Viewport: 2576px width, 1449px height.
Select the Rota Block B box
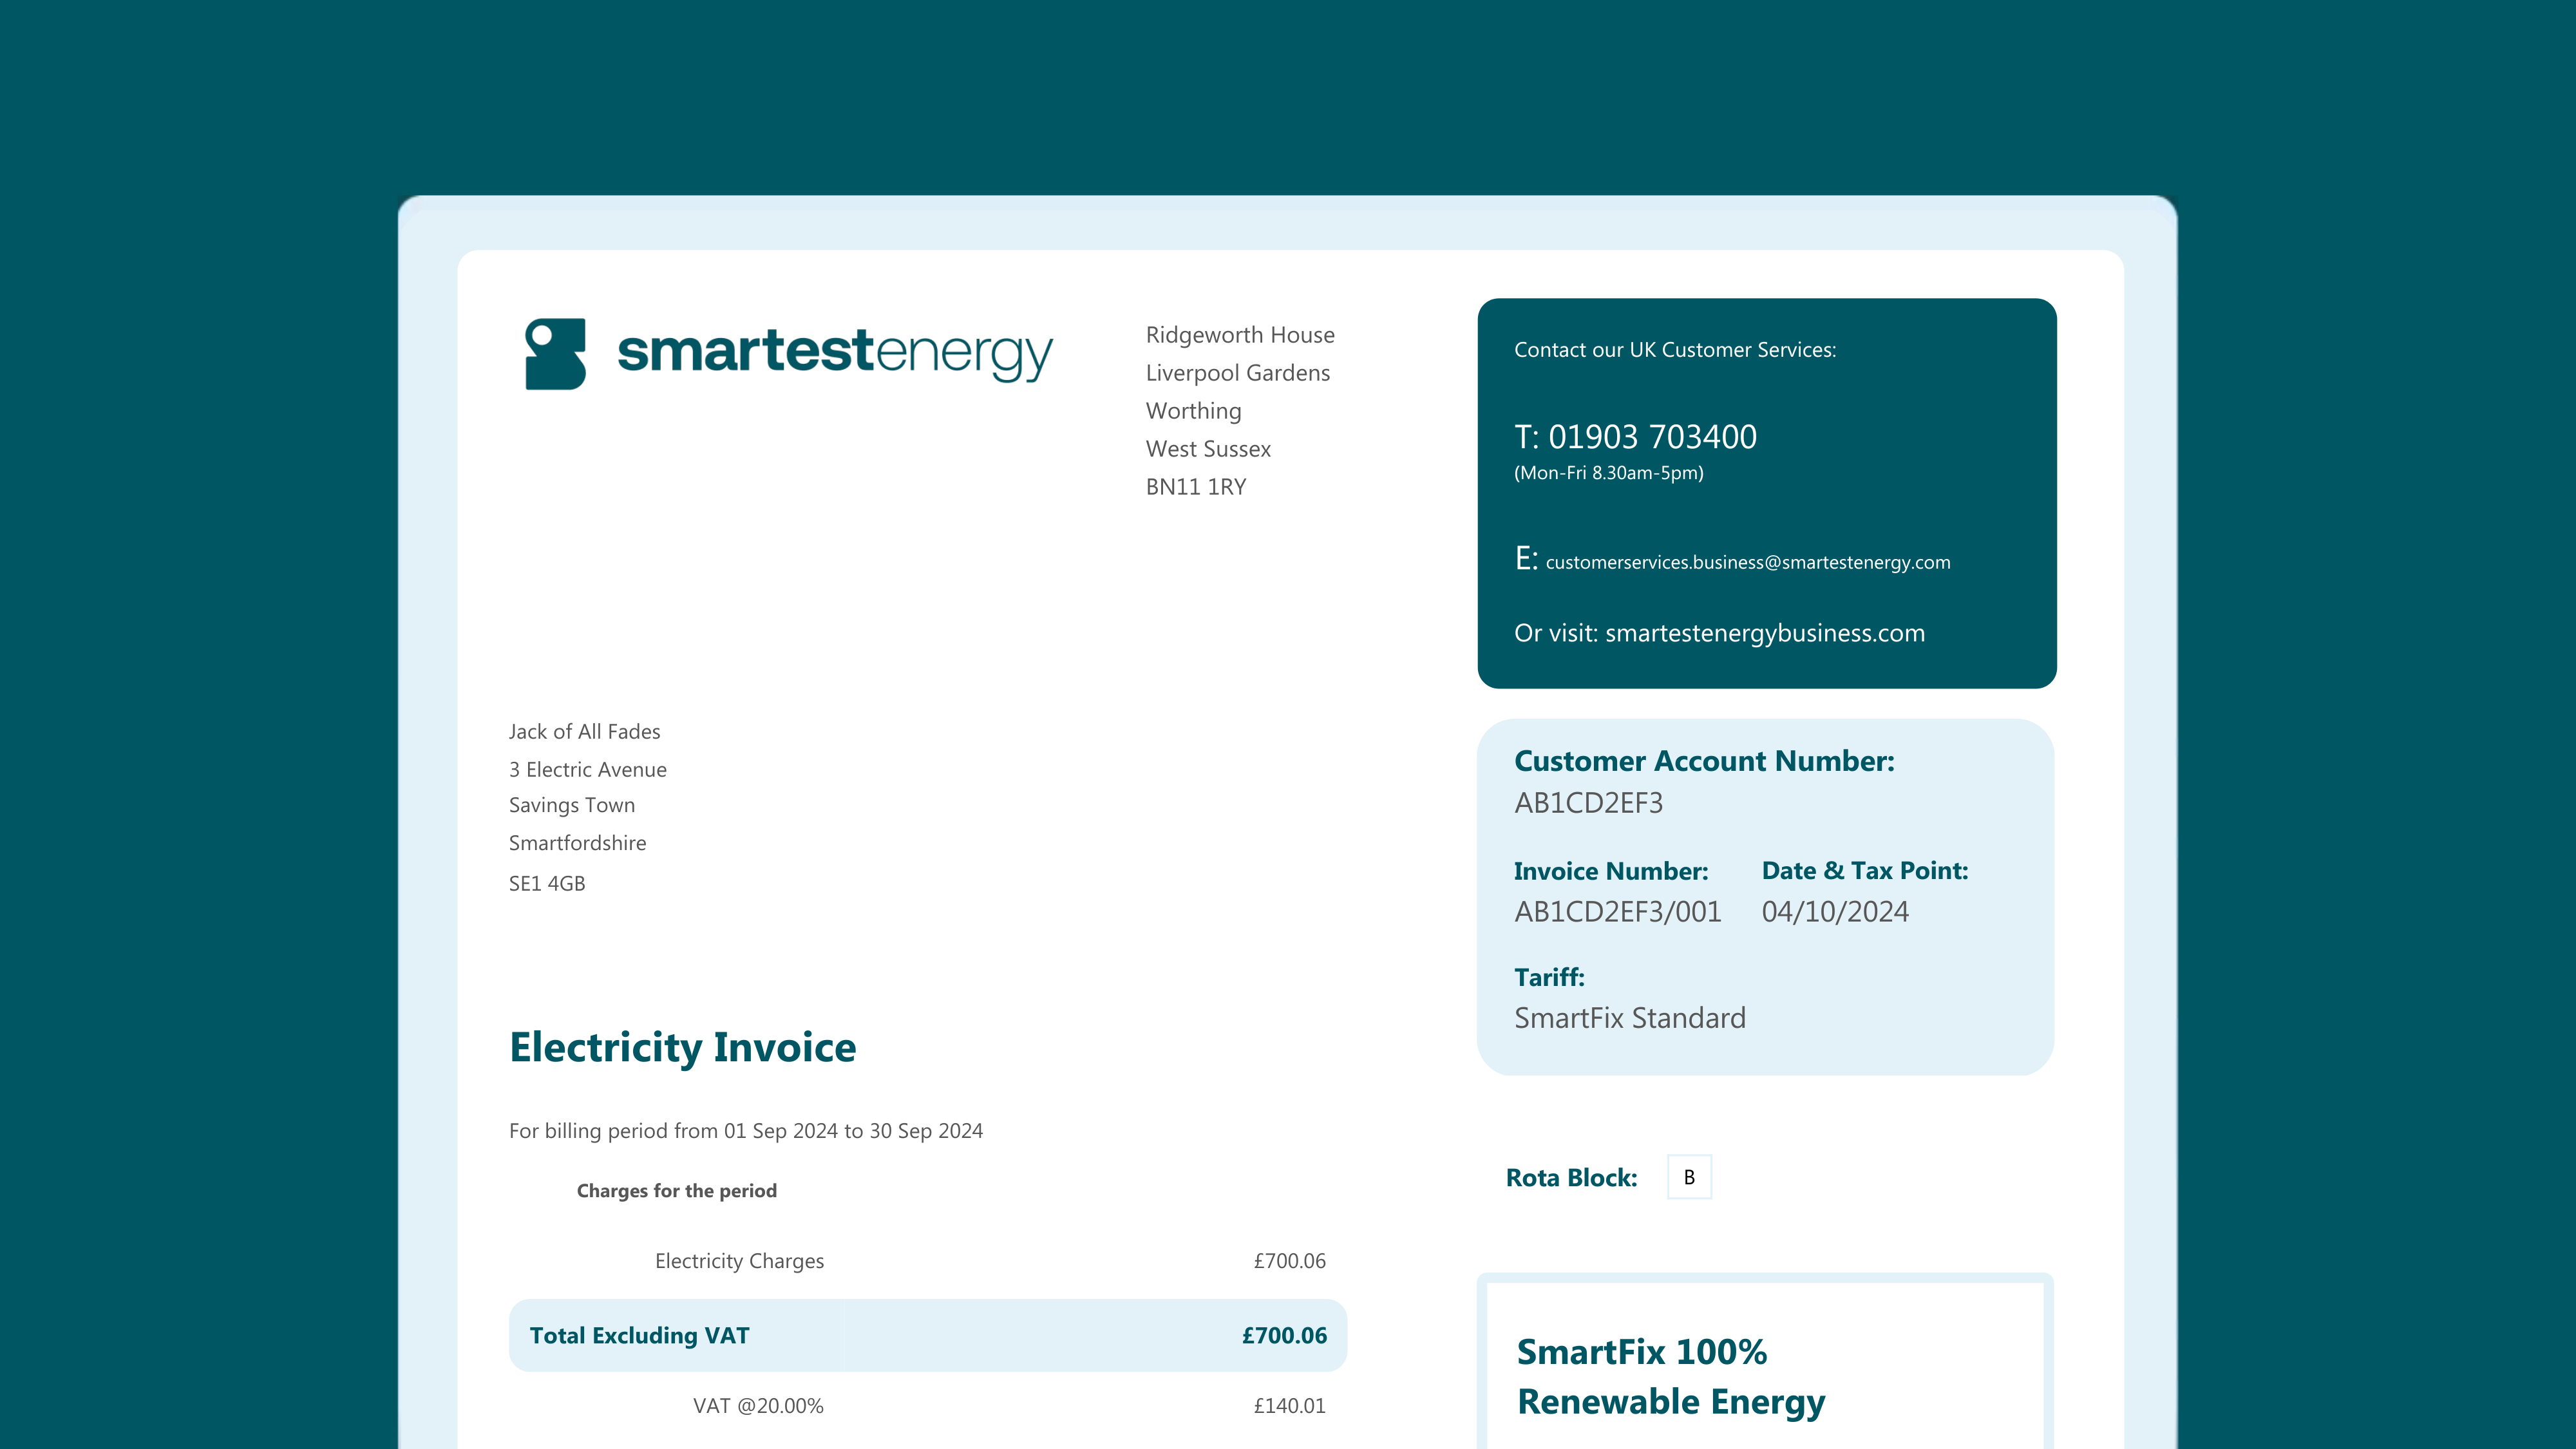coord(1689,1177)
